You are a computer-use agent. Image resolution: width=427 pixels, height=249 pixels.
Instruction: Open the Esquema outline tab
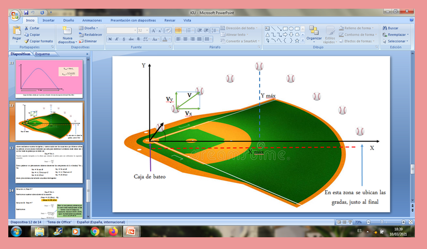tap(42, 54)
